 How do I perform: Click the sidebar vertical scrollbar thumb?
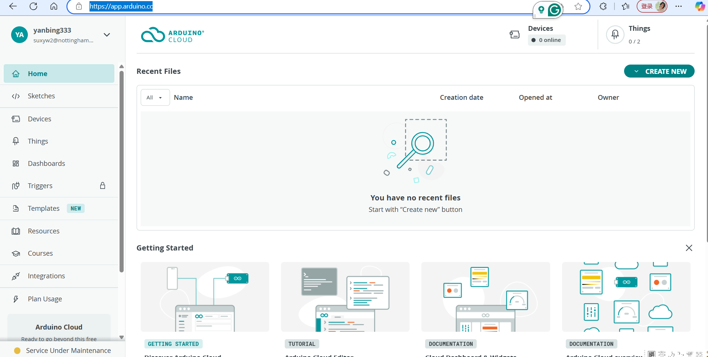click(x=121, y=171)
